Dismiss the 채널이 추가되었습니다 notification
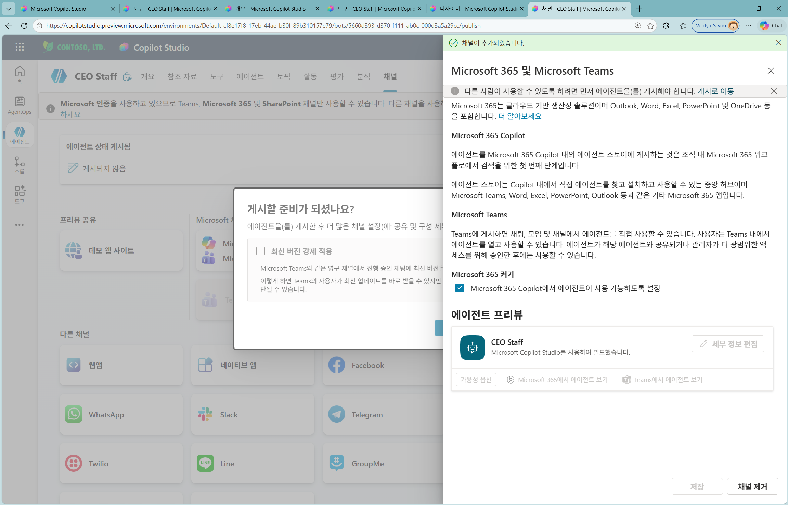 click(778, 42)
